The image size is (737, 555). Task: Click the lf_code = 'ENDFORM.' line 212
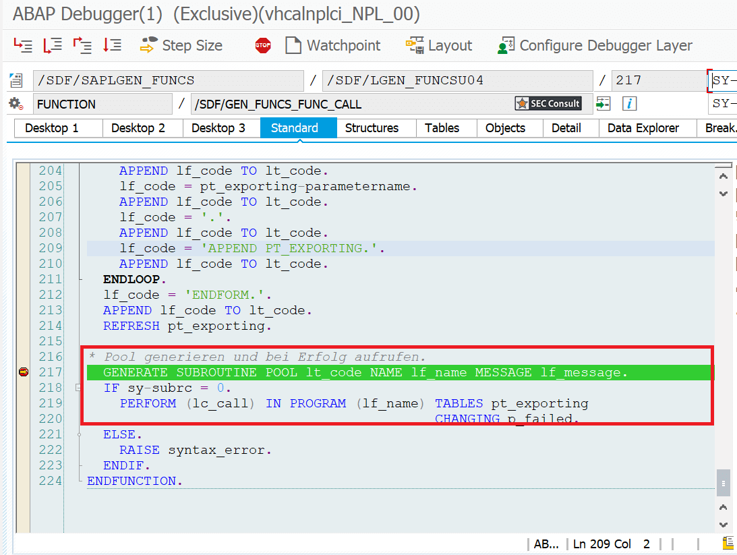click(187, 295)
